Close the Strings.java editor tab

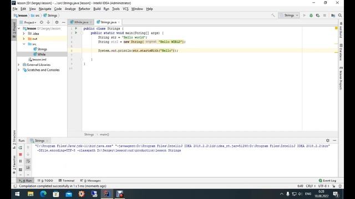(x=119, y=22)
